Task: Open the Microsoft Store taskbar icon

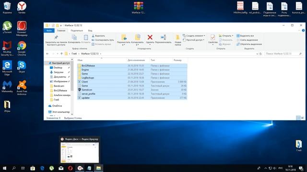Action: (33, 168)
